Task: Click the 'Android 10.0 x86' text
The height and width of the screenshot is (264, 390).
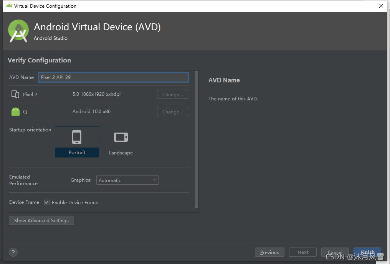Action: click(91, 112)
